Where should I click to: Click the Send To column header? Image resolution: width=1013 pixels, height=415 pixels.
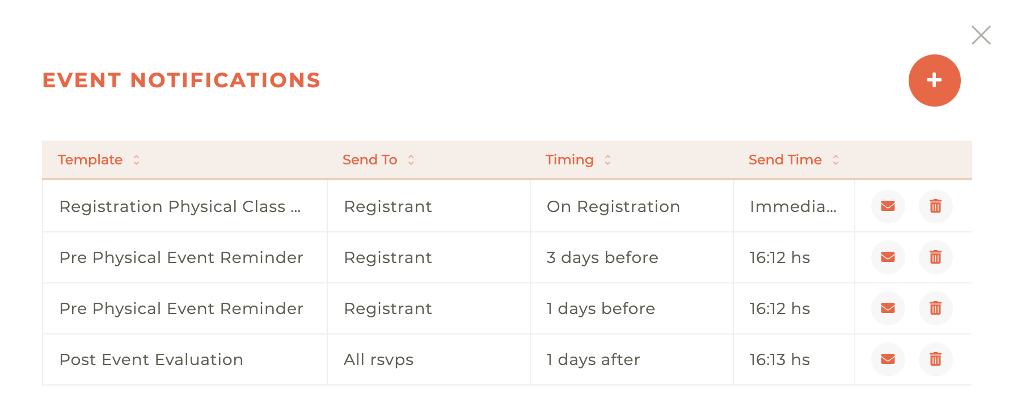[x=369, y=160]
